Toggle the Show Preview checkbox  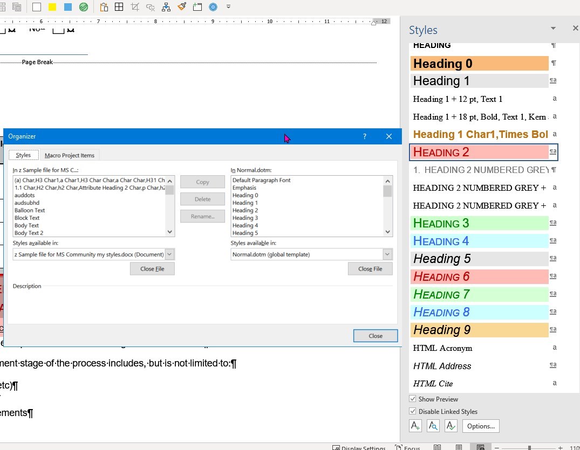tap(412, 399)
